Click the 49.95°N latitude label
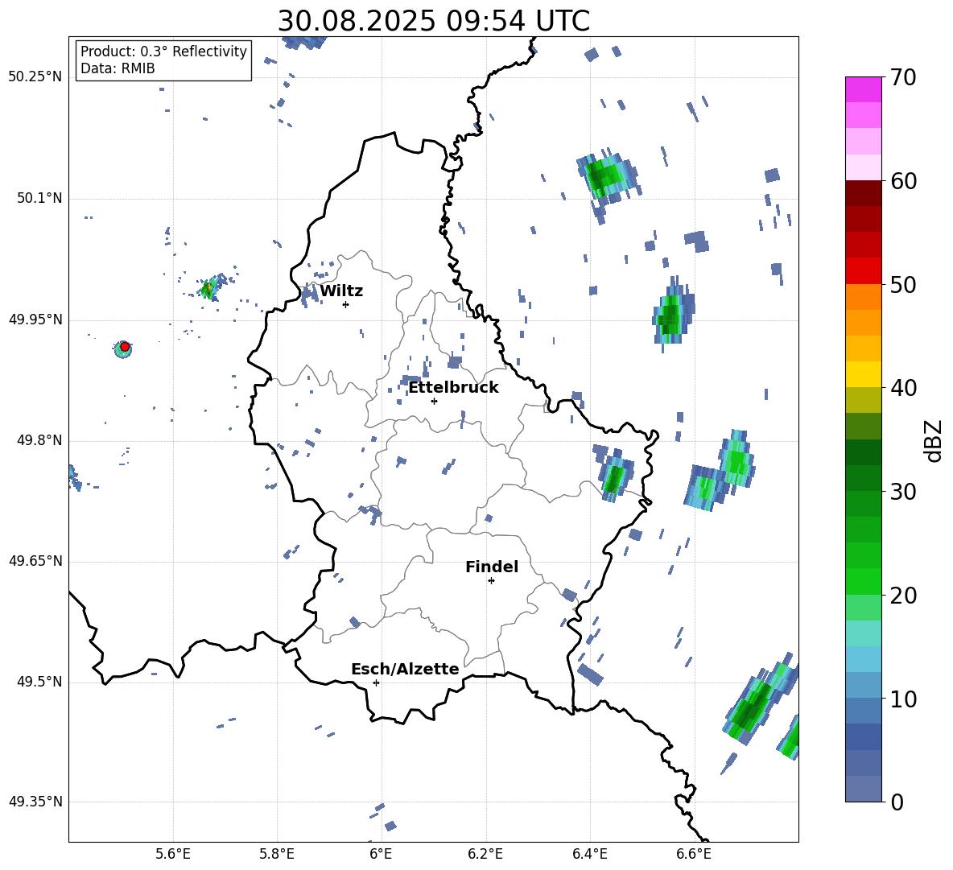The width and height of the screenshot is (953, 870). tap(35, 320)
